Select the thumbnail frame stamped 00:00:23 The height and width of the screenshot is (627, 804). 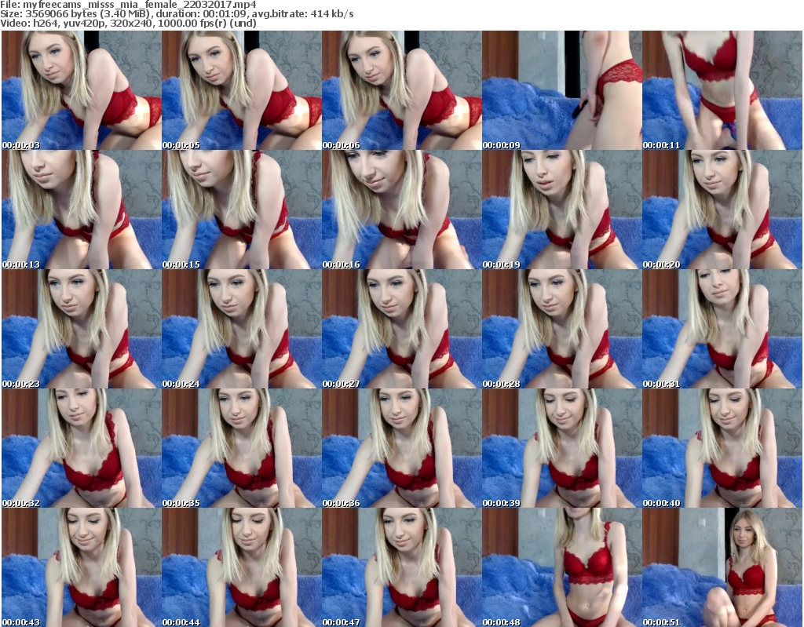(x=81, y=329)
